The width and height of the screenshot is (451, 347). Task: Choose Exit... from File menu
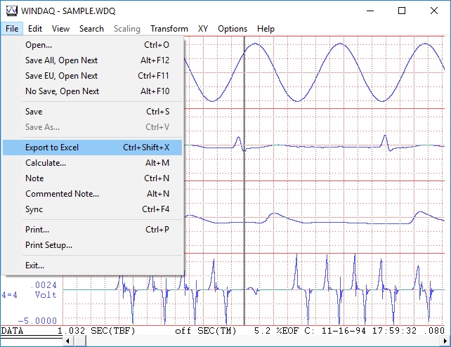92,266
